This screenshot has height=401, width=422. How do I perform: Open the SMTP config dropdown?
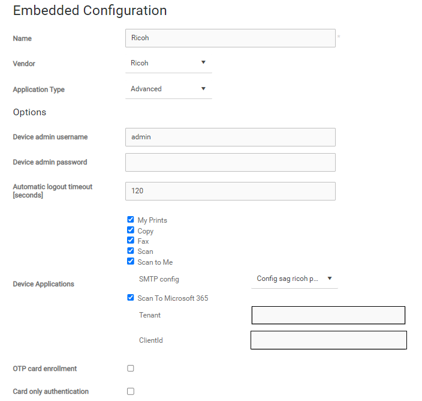tap(294, 279)
